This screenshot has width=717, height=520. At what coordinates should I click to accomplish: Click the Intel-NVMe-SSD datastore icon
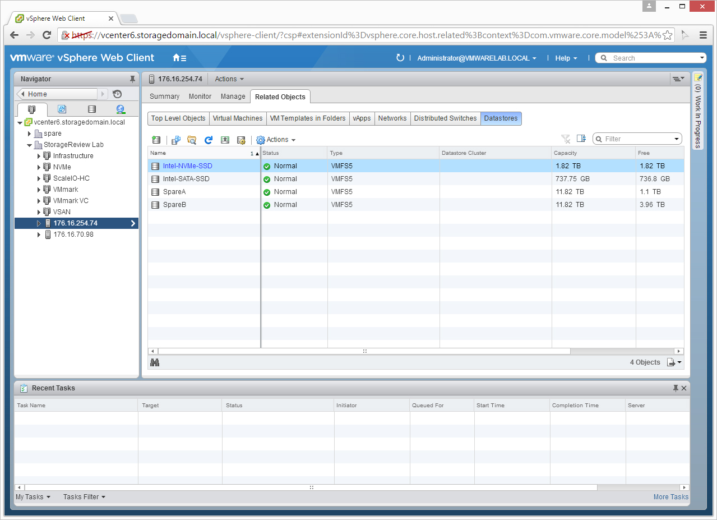tap(155, 166)
